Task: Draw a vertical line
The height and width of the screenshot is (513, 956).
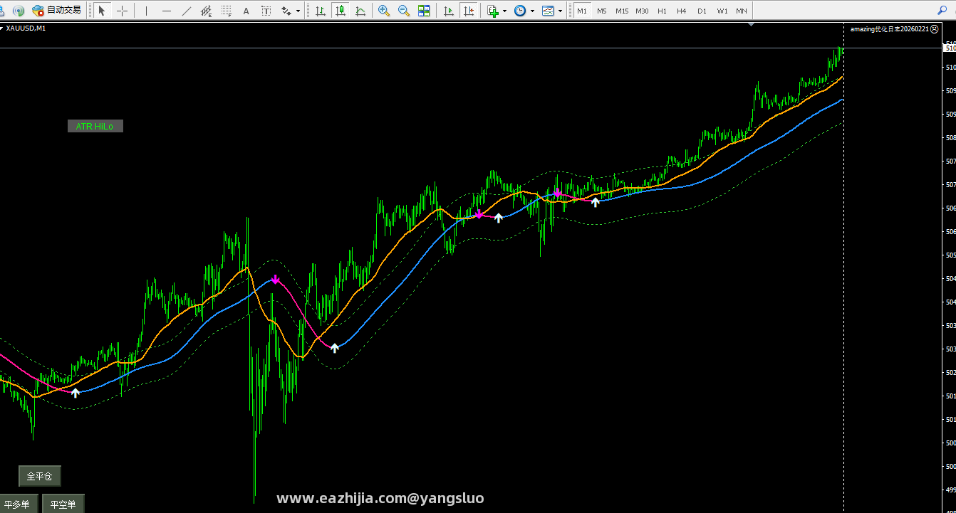Action: pos(147,11)
